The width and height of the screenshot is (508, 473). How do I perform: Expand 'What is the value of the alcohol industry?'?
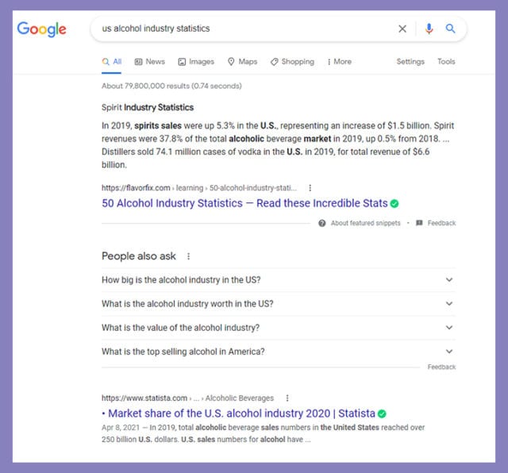279,328
